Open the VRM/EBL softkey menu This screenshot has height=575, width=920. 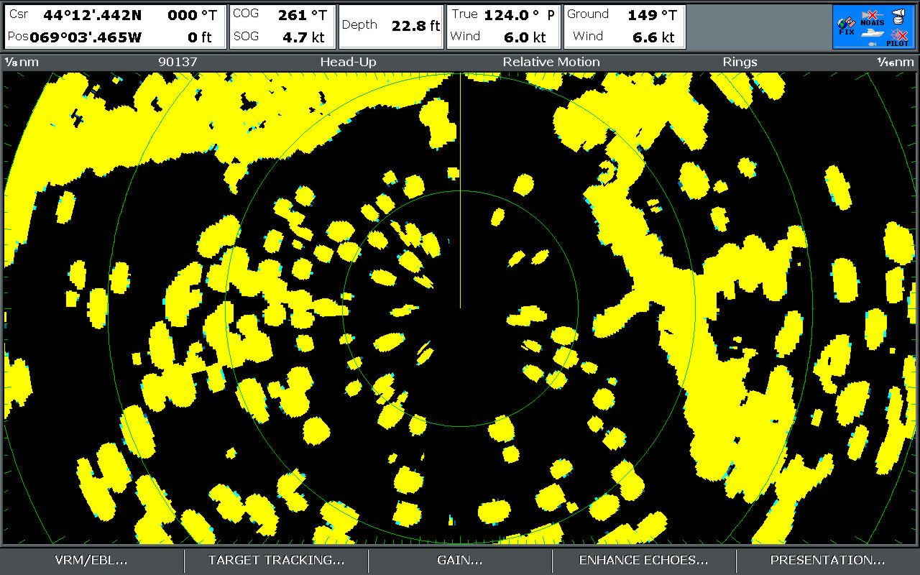click(x=91, y=560)
